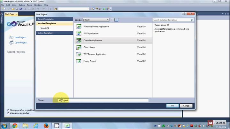Expand the toolbar options overflow arrow
Image resolution: width=230 pixels, height=129 pixels.
tap(111, 9)
